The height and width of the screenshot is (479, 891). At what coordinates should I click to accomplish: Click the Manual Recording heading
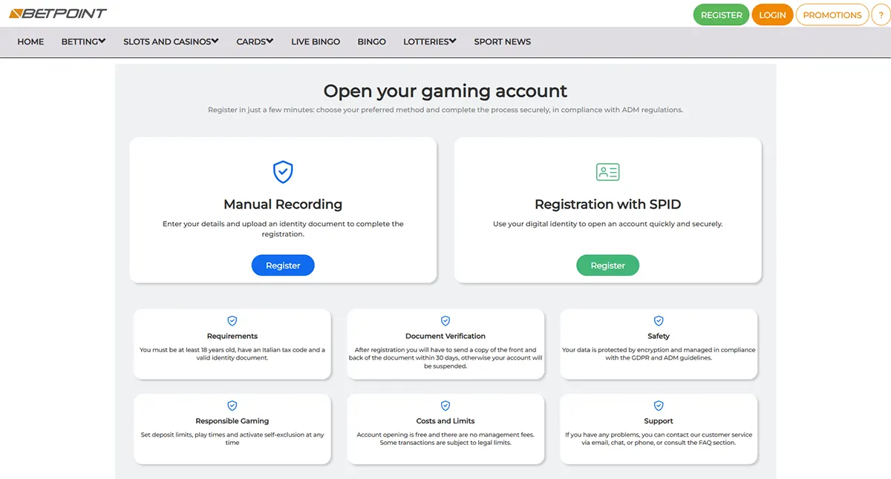point(283,204)
